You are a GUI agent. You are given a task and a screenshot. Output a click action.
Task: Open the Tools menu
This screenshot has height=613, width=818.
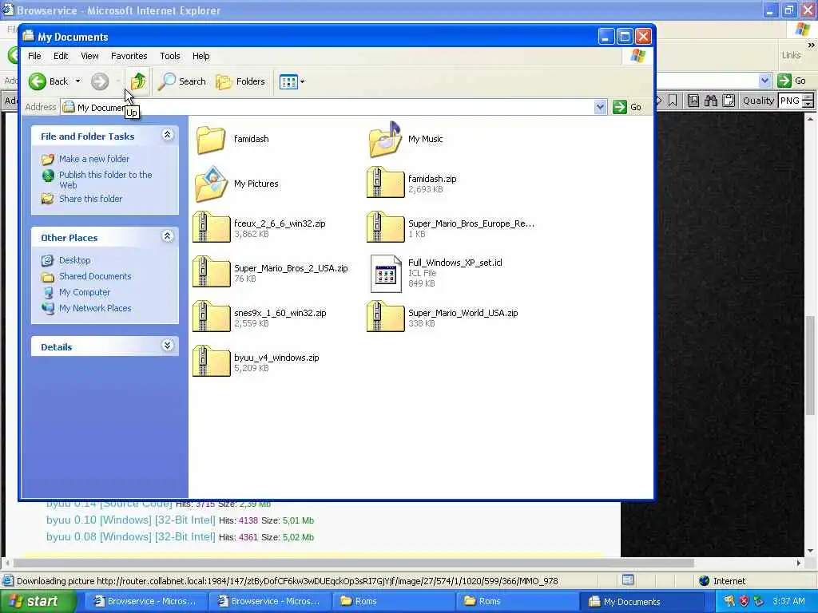(x=170, y=56)
